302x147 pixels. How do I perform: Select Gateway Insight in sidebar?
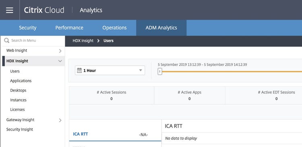(20, 120)
